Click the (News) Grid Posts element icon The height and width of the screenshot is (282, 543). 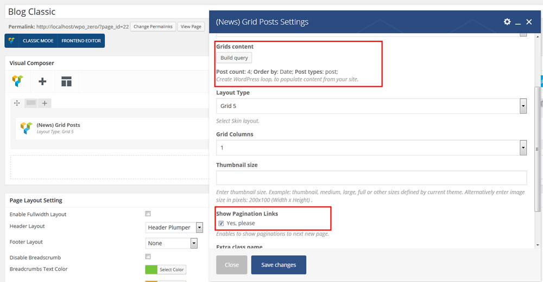coord(26,127)
